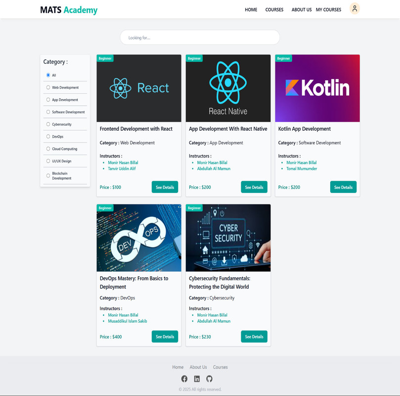See Details for DevOps Mastery course
The image size is (400, 396).
[x=165, y=337]
